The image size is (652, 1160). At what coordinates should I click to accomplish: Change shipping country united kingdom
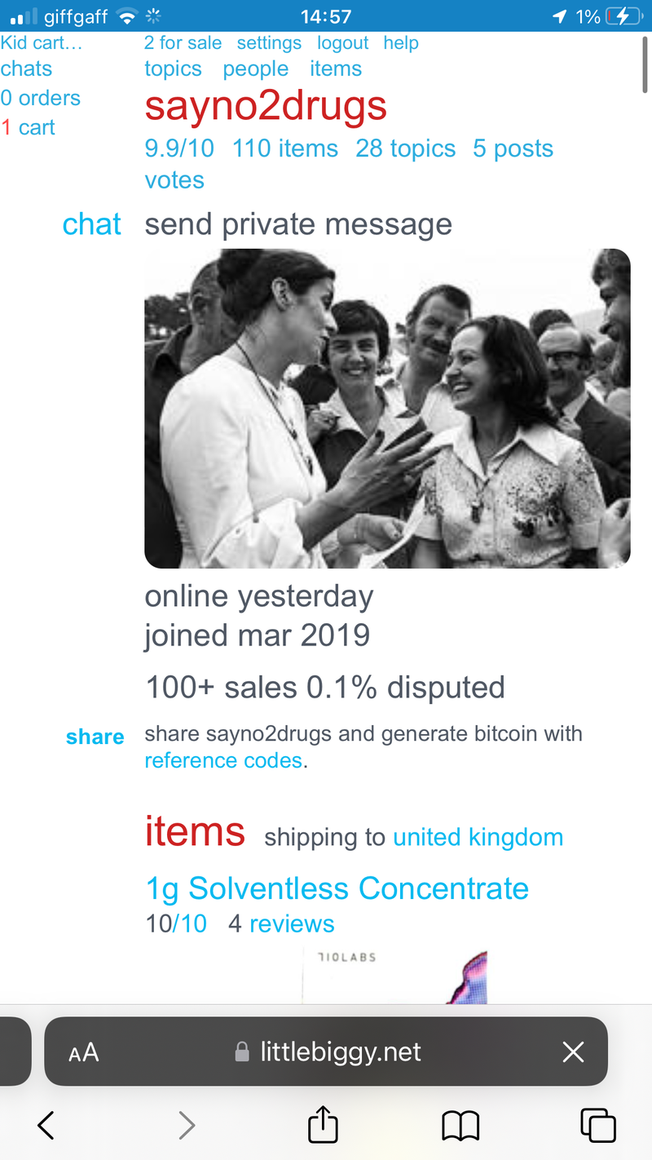(478, 838)
